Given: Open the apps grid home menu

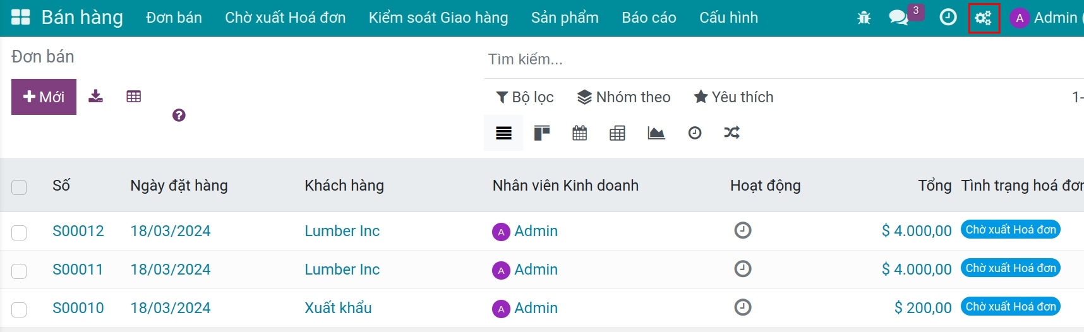Looking at the screenshot, I should click(x=21, y=17).
